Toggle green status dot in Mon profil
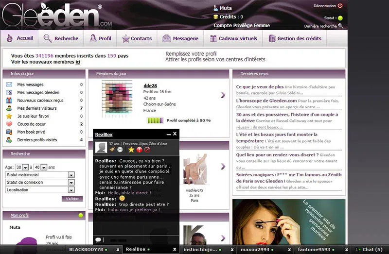 coord(81,215)
